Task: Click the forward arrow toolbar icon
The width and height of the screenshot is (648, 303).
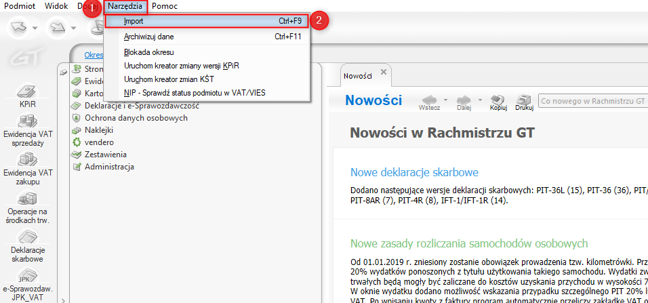Action: [57, 28]
